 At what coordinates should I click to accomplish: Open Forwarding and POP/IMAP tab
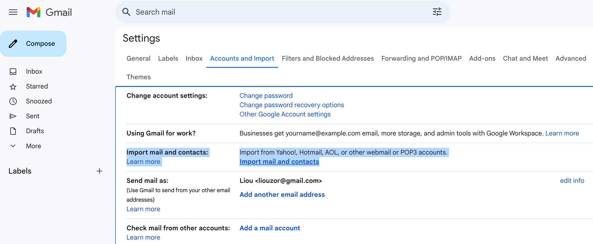coord(421,58)
